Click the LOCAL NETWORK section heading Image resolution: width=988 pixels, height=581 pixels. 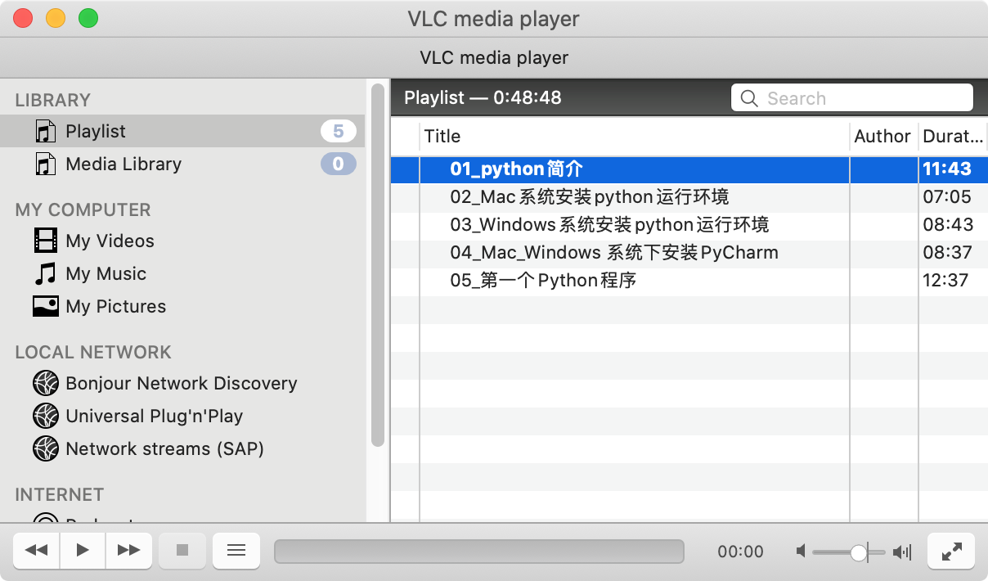click(93, 352)
